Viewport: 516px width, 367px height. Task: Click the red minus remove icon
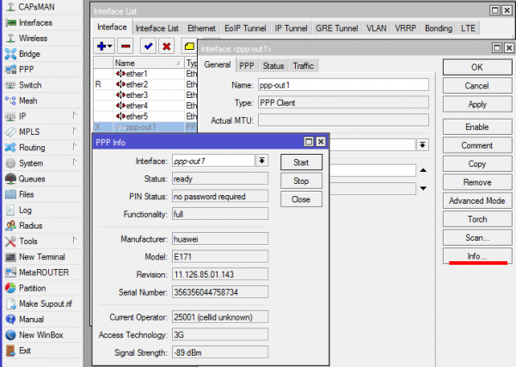tap(126, 45)
